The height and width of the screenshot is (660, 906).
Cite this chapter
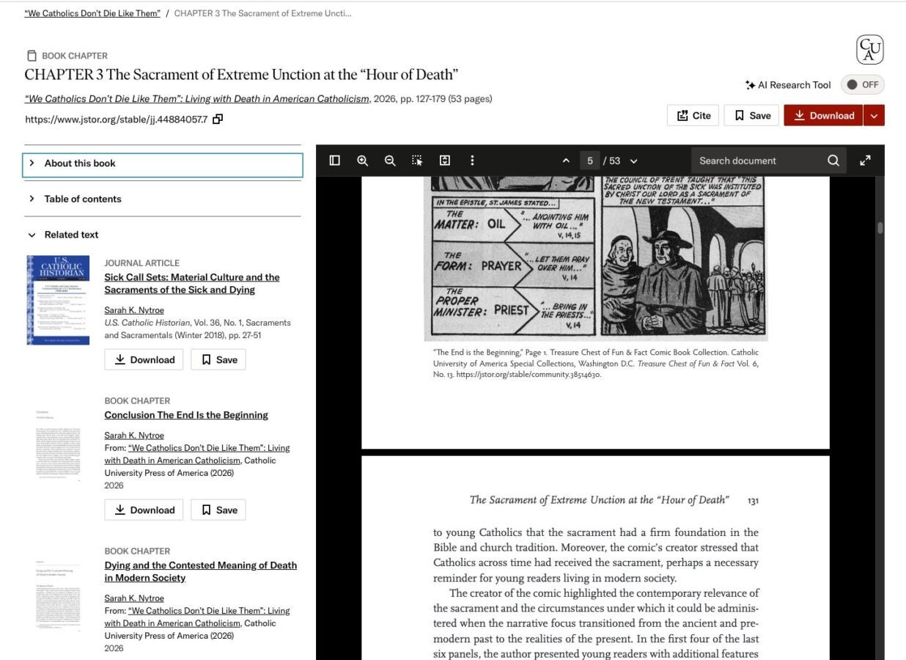pos(693,115)
